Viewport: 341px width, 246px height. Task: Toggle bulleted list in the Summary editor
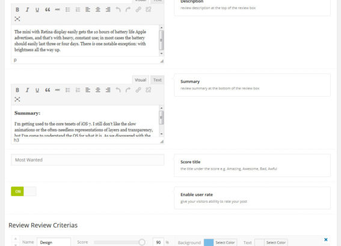point(67,90)
